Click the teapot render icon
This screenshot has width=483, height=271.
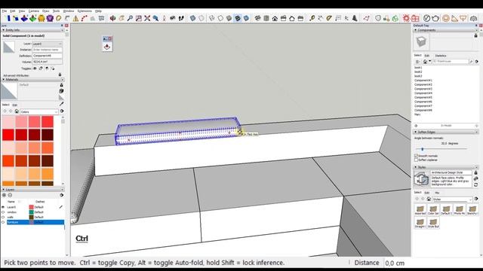click(435, 18)
